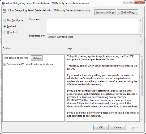Click Comment box scroll up arrow
Screen dimensions: 146x134
tap(140, 20)
